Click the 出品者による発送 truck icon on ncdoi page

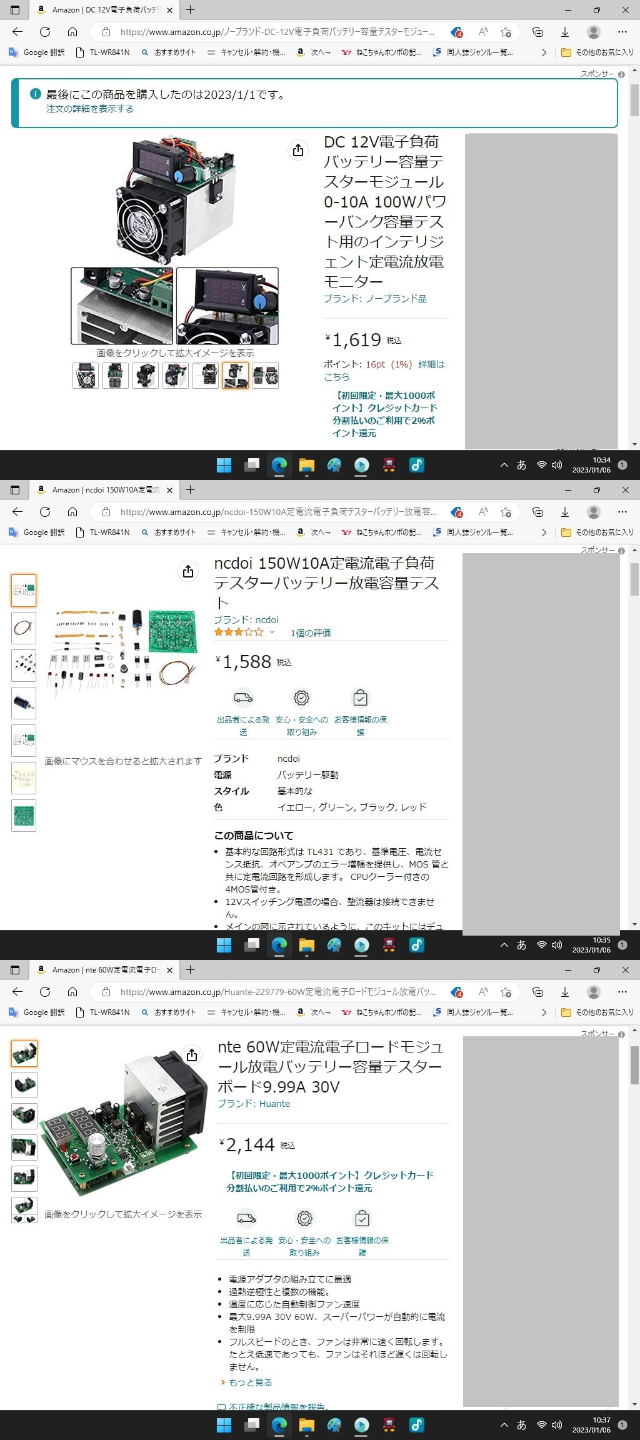(x=243, y=697)
